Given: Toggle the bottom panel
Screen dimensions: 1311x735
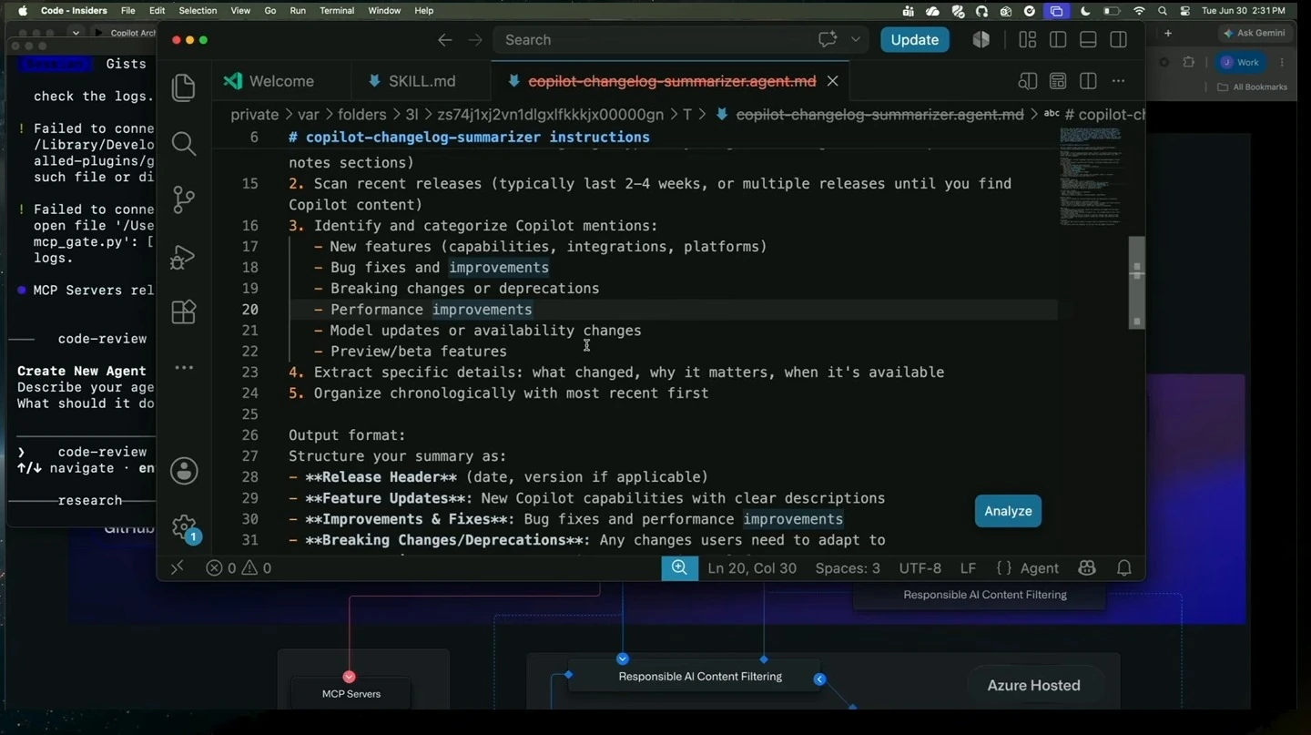Looking at the screenshot, I should click(1088, 40).
